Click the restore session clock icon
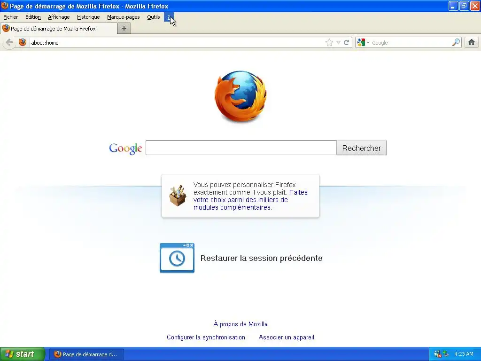481x361 pixels. (177, 258)
